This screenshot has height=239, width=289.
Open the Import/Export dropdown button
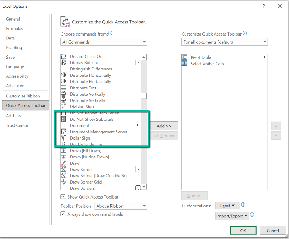pos(232,216)
